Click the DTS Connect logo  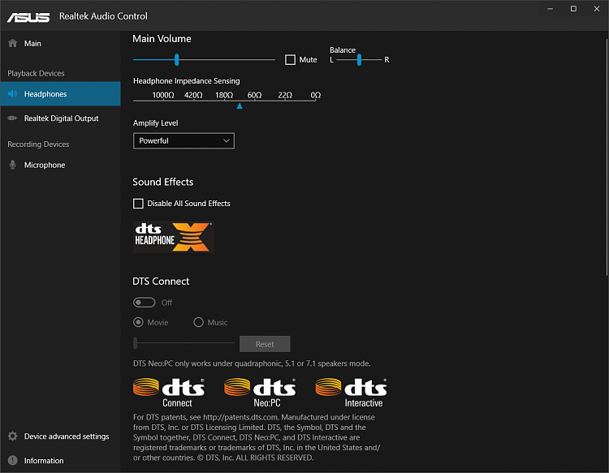point(169,393)
